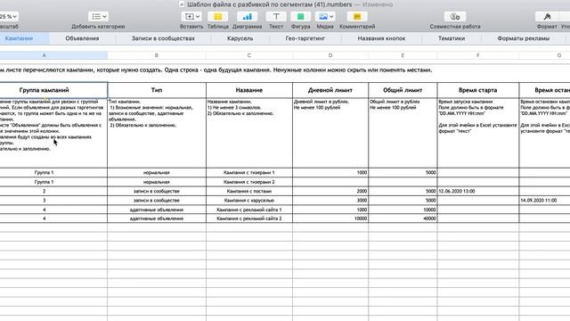Open the Insert (Вставить) toolbar button

click(191, 17)
